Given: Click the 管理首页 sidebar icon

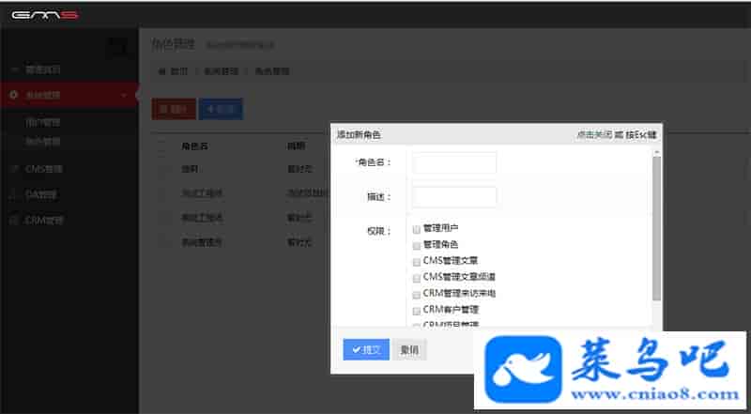Looking at the screenshot, I should coord(13,69).
